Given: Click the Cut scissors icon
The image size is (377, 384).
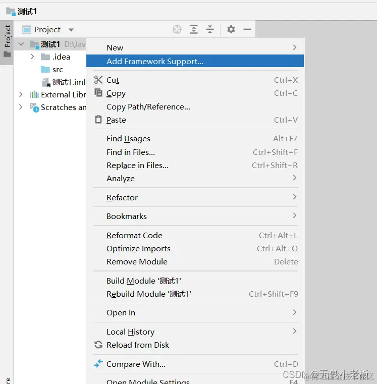Looking at the screenshot, I should click(98, 80).
